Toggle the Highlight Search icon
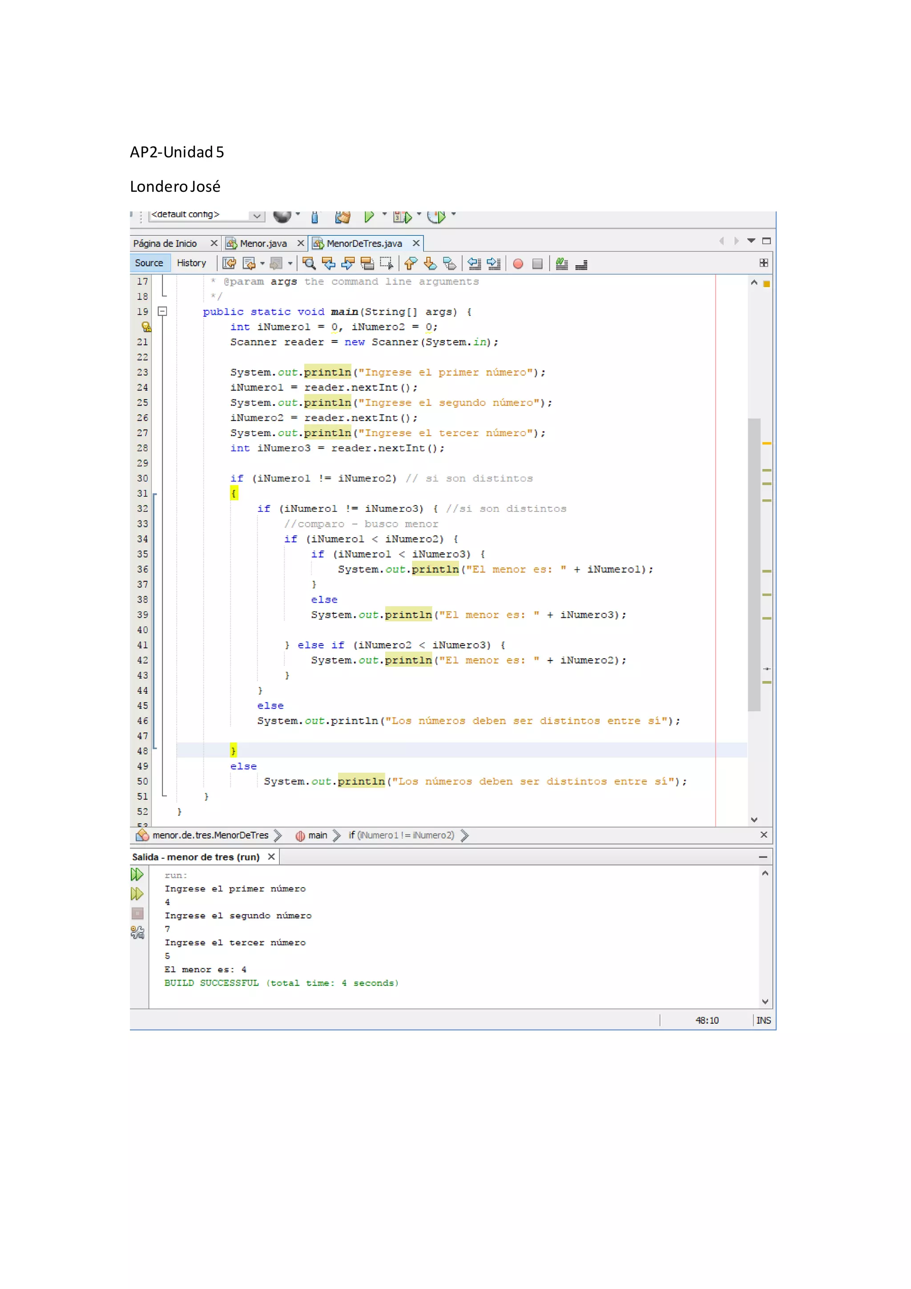 [x=367, y=263]
